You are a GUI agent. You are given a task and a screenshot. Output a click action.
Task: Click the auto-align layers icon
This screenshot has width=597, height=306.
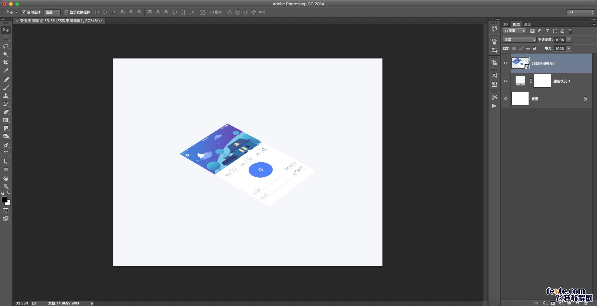(x=202, y=12)
